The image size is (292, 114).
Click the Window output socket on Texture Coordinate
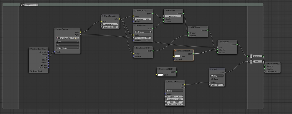click(x=48, y=65)
